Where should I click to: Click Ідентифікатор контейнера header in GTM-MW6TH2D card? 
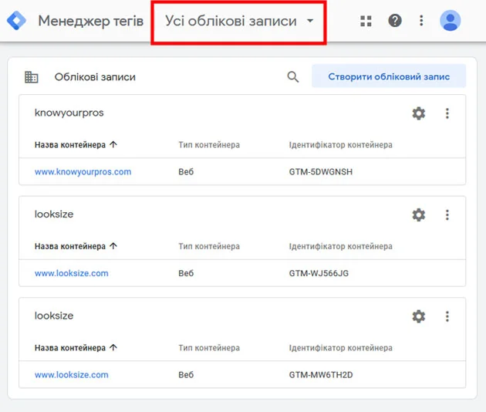[x=341, y=348]
